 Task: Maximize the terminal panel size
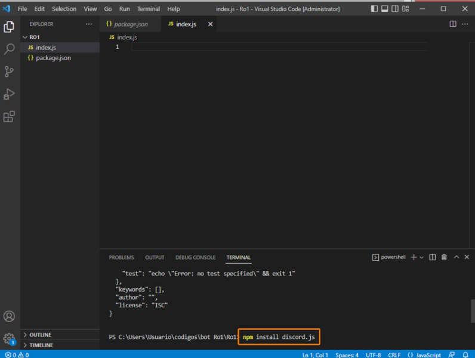coord(457,257)
